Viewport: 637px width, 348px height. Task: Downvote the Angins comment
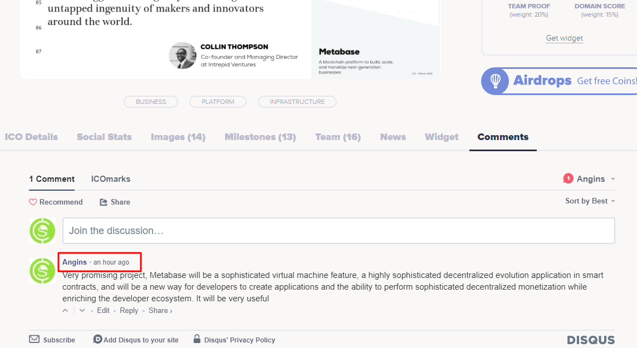tap(82, 311)
